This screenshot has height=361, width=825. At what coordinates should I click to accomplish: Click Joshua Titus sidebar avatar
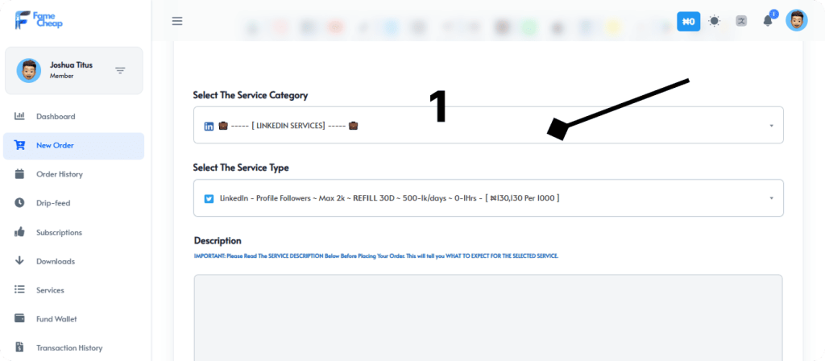[x=28, y=71]
